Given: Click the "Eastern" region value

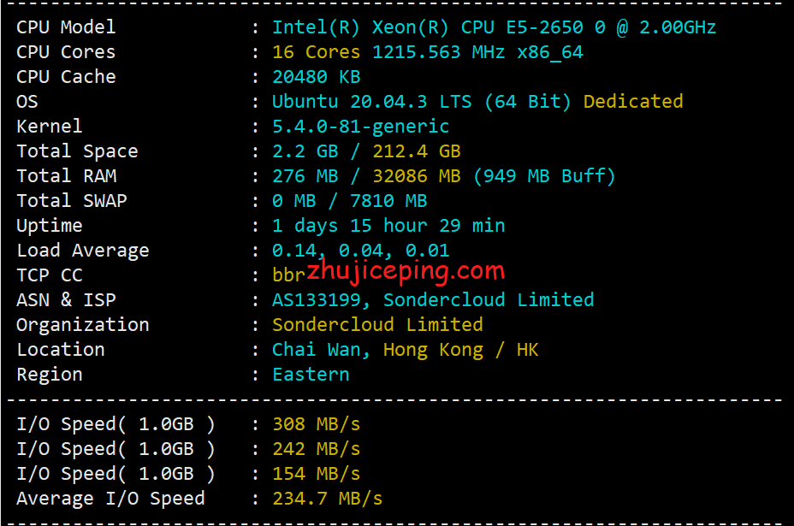Looking at the screenshot, I should coord(311,375).
